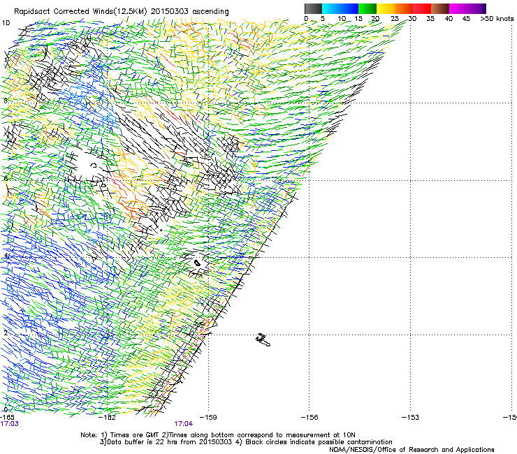Viewport: 517px width, 454px height.
Task: Click the black contamination circle near 4N
Action: 197,263
